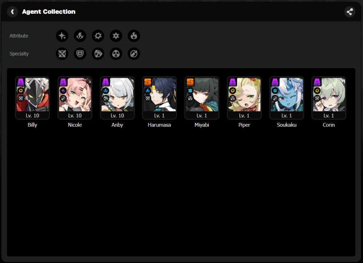Click the name label "Piper"
363x263 pixels.
coord(244,125)
